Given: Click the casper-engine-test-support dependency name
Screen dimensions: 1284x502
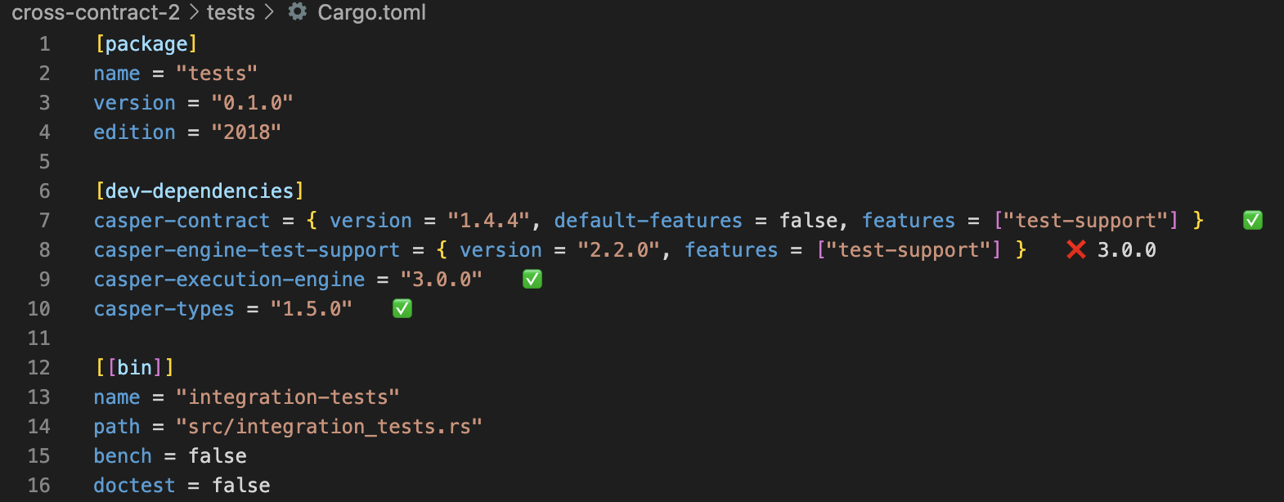Looking at the screenshot, I should tap(246, 250).
